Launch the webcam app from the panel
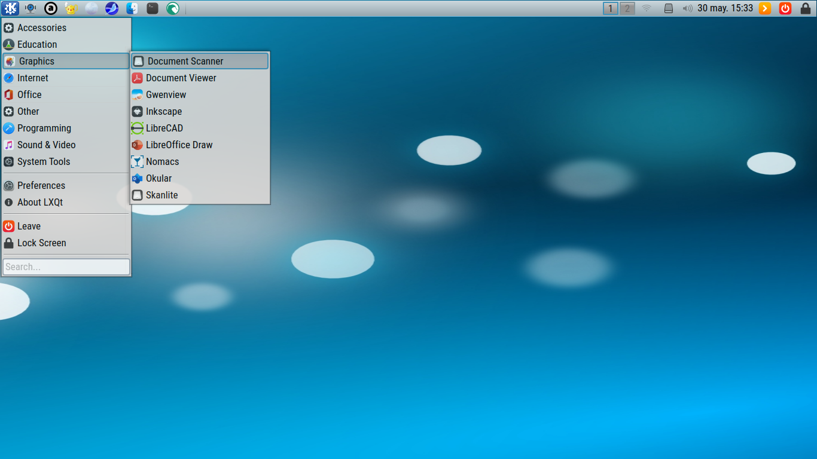This screenshot has height=459, width=817. click(31, 8)
